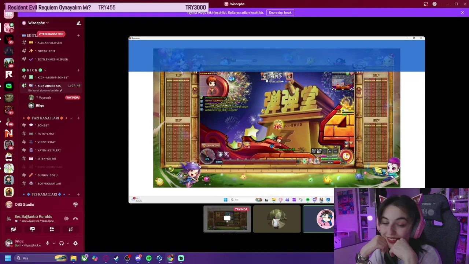
Task: Start screen sharing from the voice panel
Action: (33, 229)
